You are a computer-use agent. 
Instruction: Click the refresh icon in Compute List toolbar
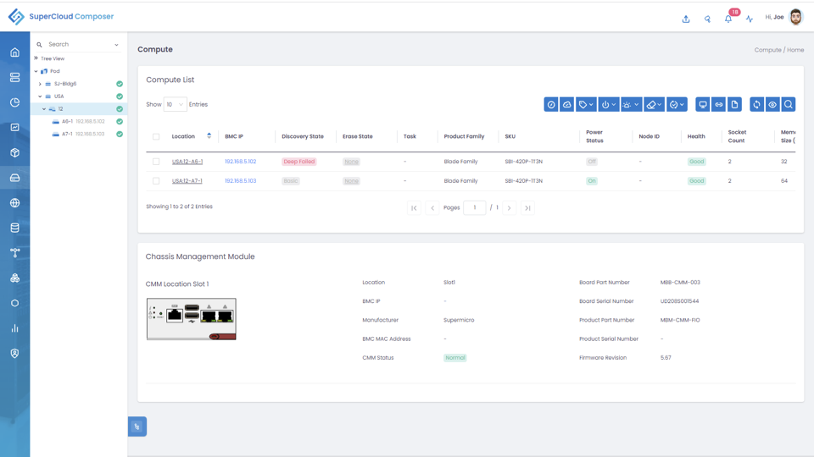(756, 105)
